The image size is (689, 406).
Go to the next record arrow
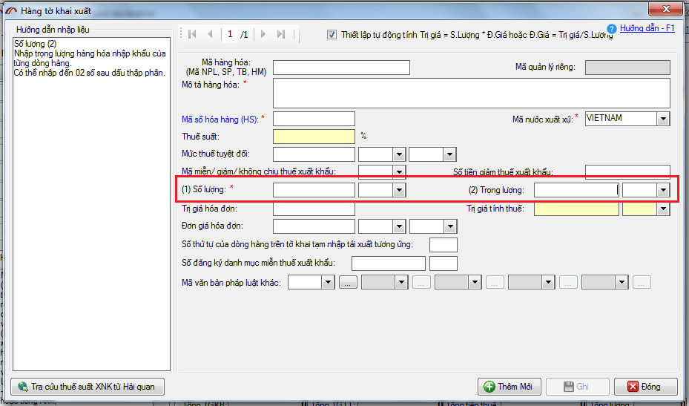coord(263,34)
